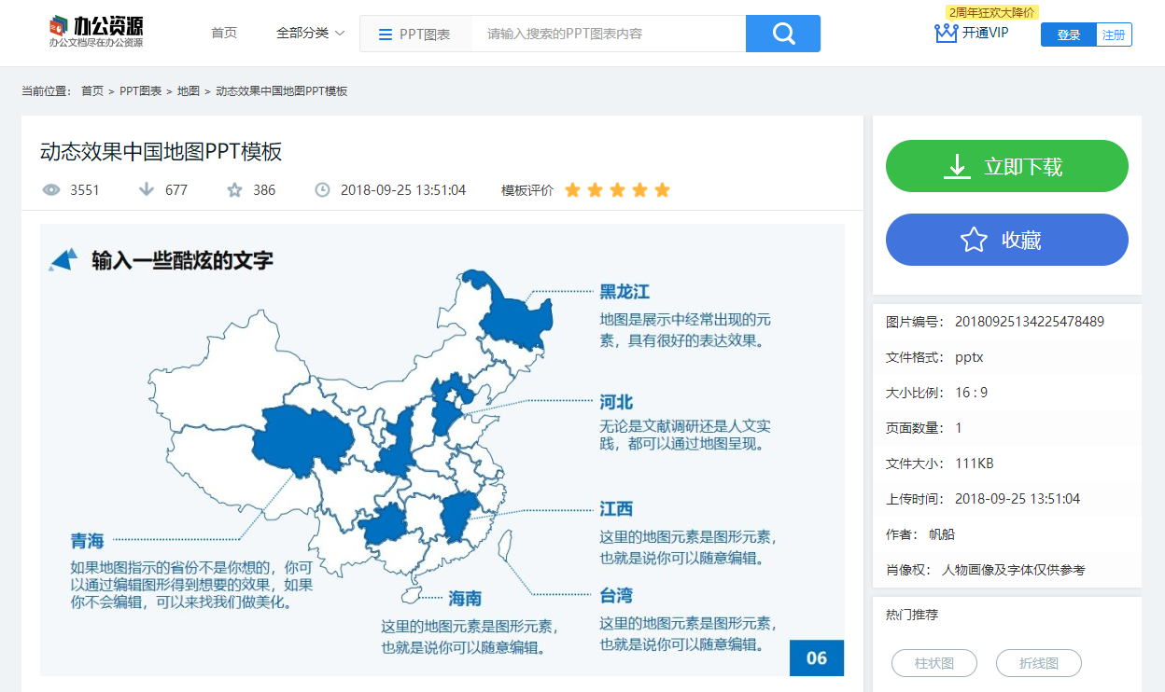This screenshot has height=692, width=1165.
Task: Click the 06 page number badge
Action: 817,657
